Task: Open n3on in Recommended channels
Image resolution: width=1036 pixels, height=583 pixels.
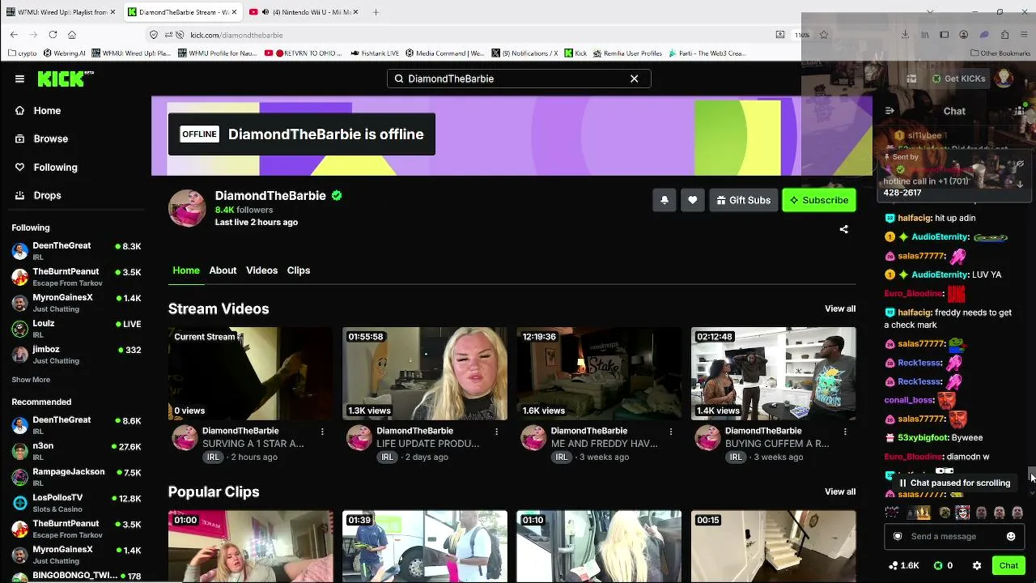Action: click(x=76, y=451)
